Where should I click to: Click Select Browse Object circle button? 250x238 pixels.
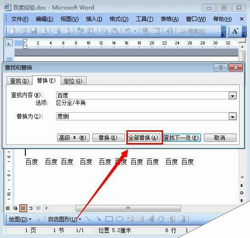tap(241, 193)
